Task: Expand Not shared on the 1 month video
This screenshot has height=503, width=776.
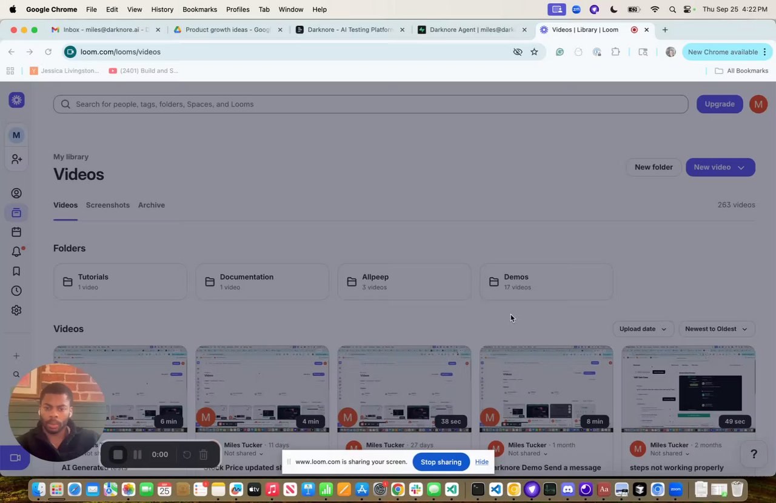Action: click(528, 453)
